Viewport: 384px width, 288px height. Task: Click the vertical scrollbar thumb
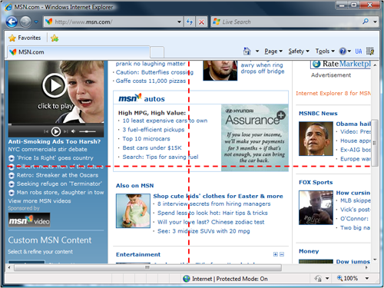pos(375,143)
